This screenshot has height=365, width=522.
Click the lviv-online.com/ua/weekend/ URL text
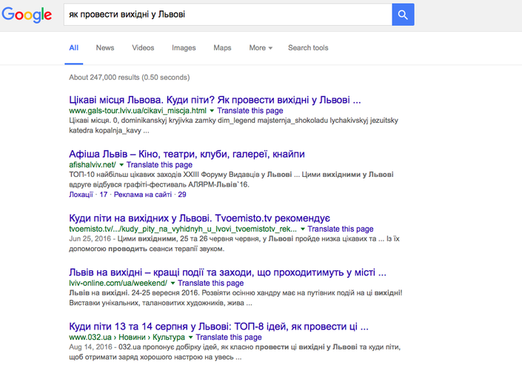(x=118, y=283)
